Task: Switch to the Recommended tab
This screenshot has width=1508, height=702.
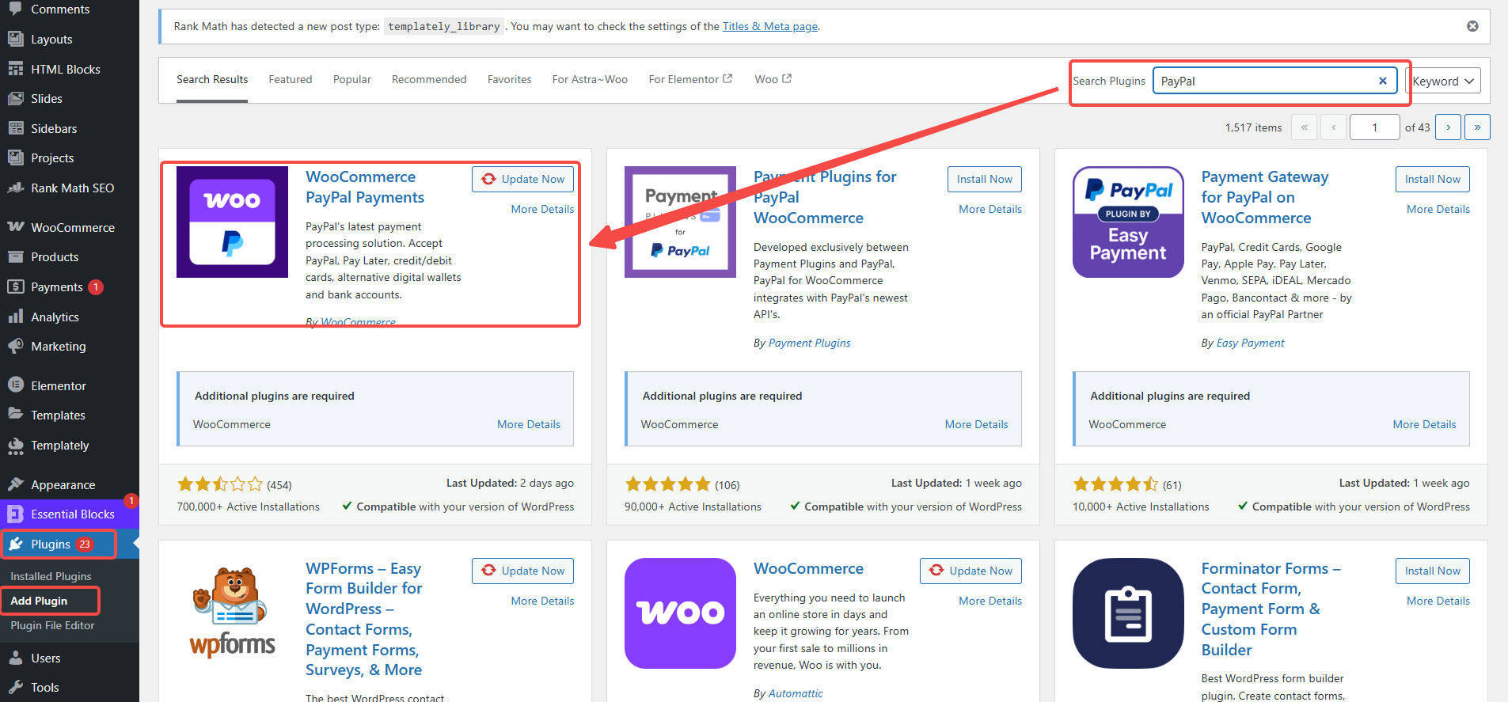Action: click(x=429, y=79)
